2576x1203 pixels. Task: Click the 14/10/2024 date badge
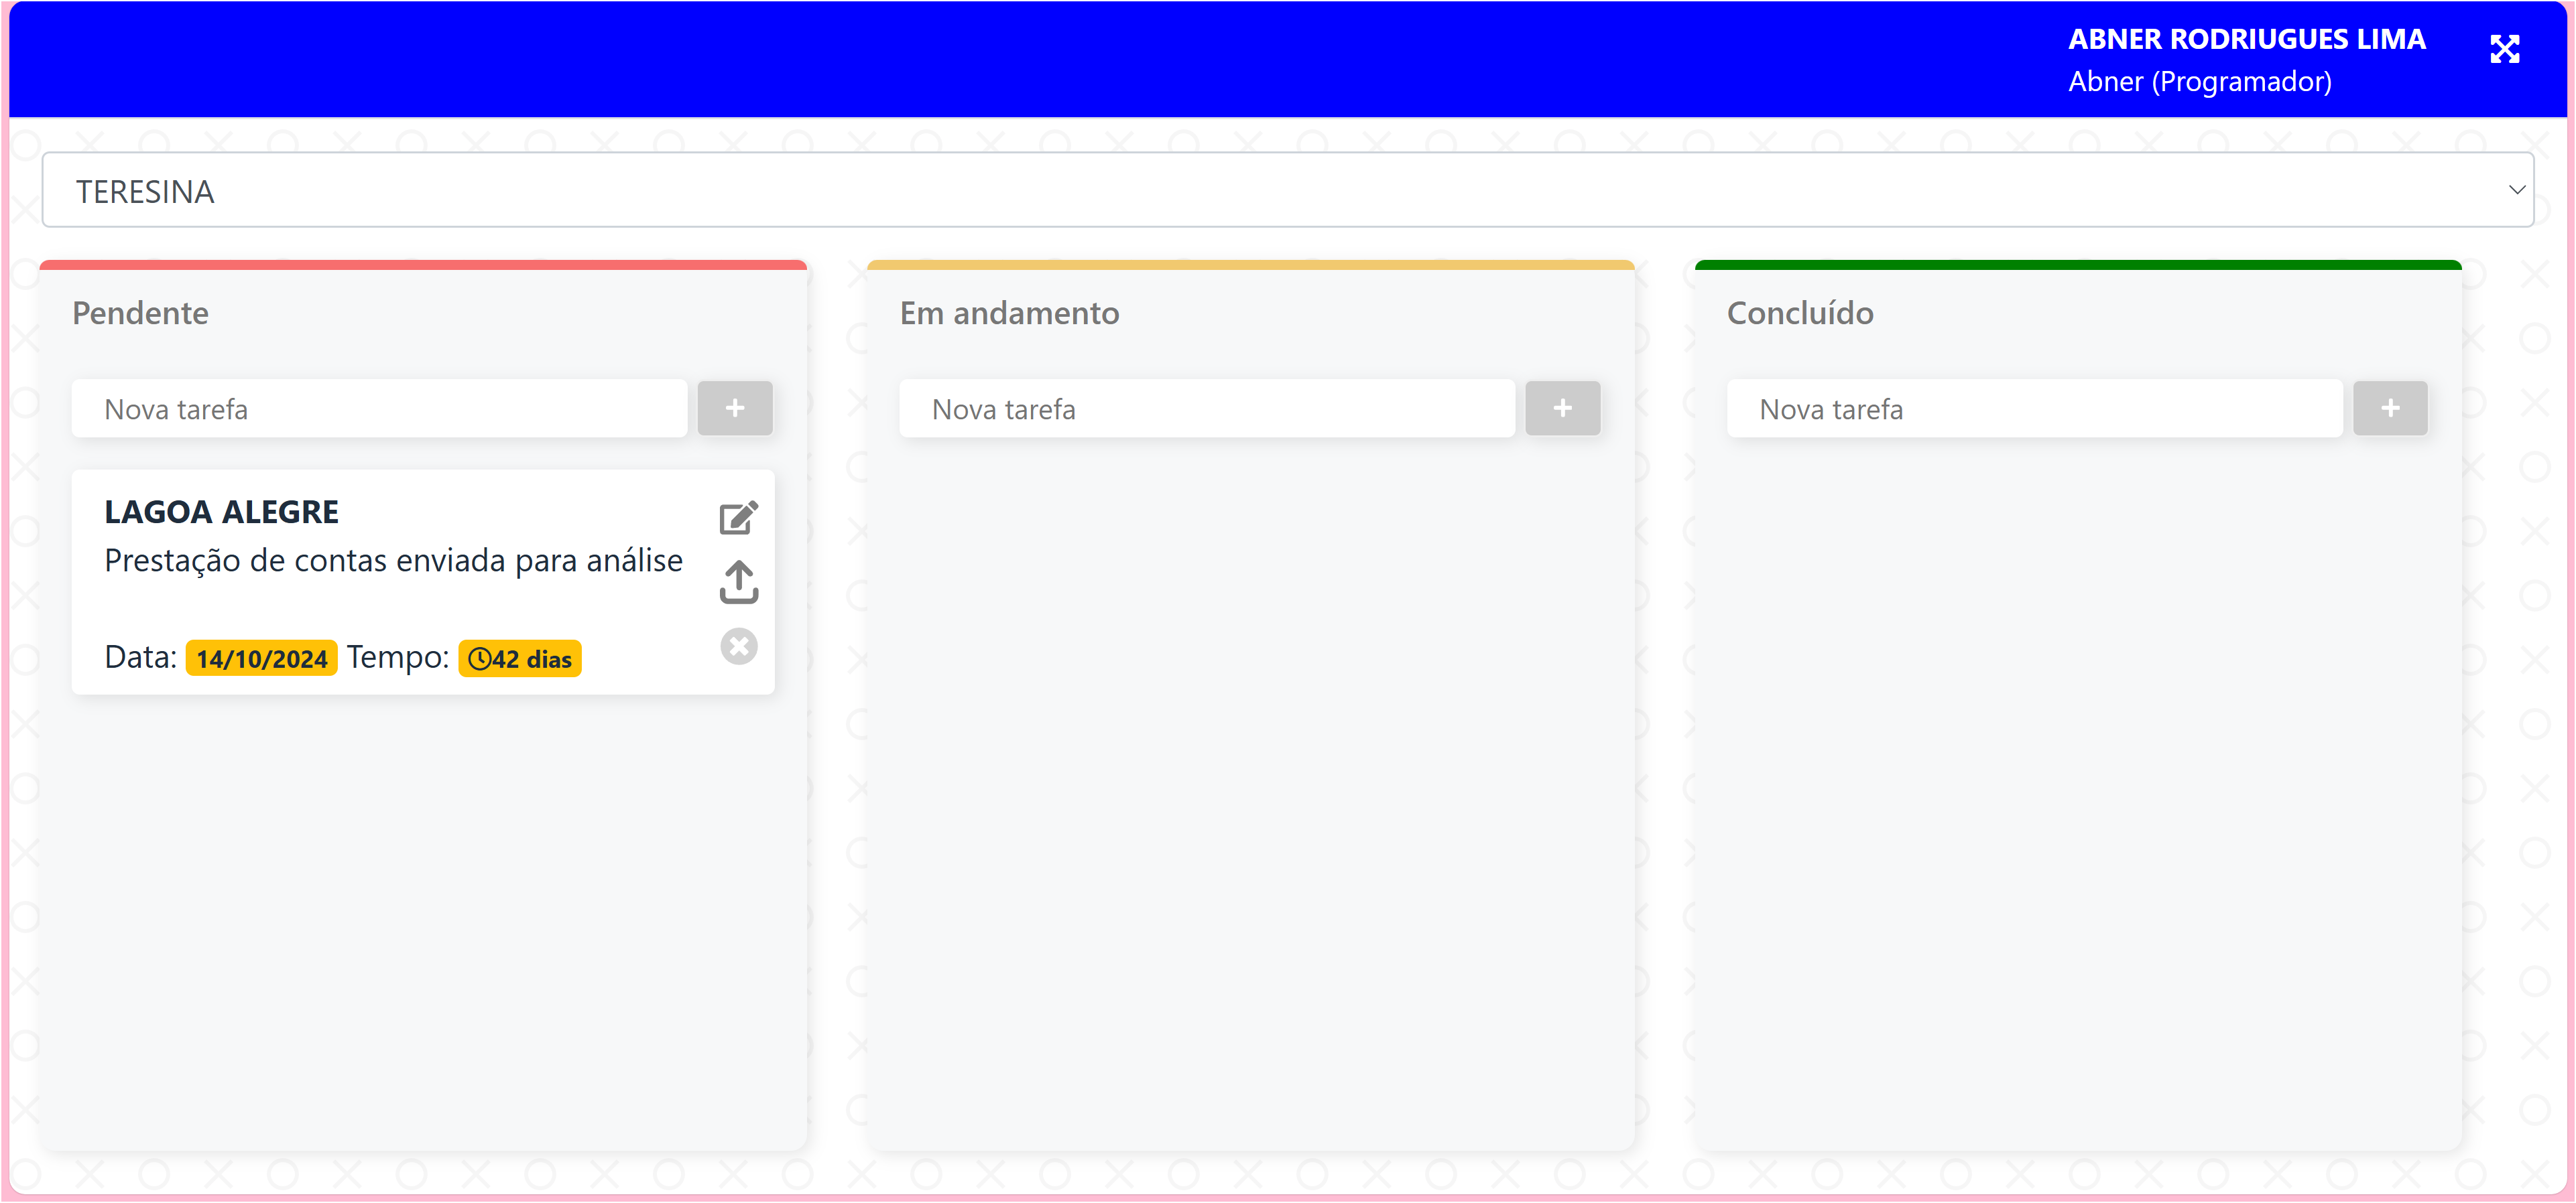[x=261, y=660]
